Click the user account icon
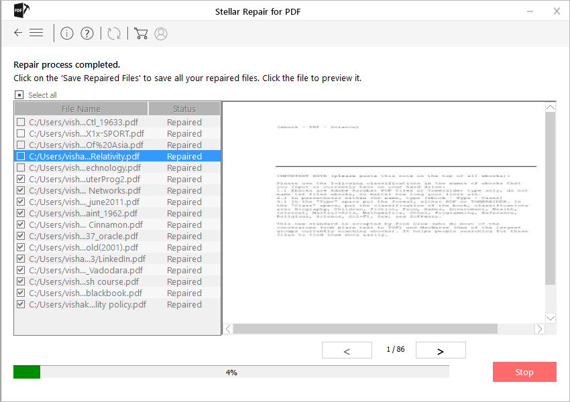 tap(161, 33)
